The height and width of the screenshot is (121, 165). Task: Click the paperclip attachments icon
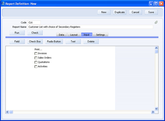156,22
